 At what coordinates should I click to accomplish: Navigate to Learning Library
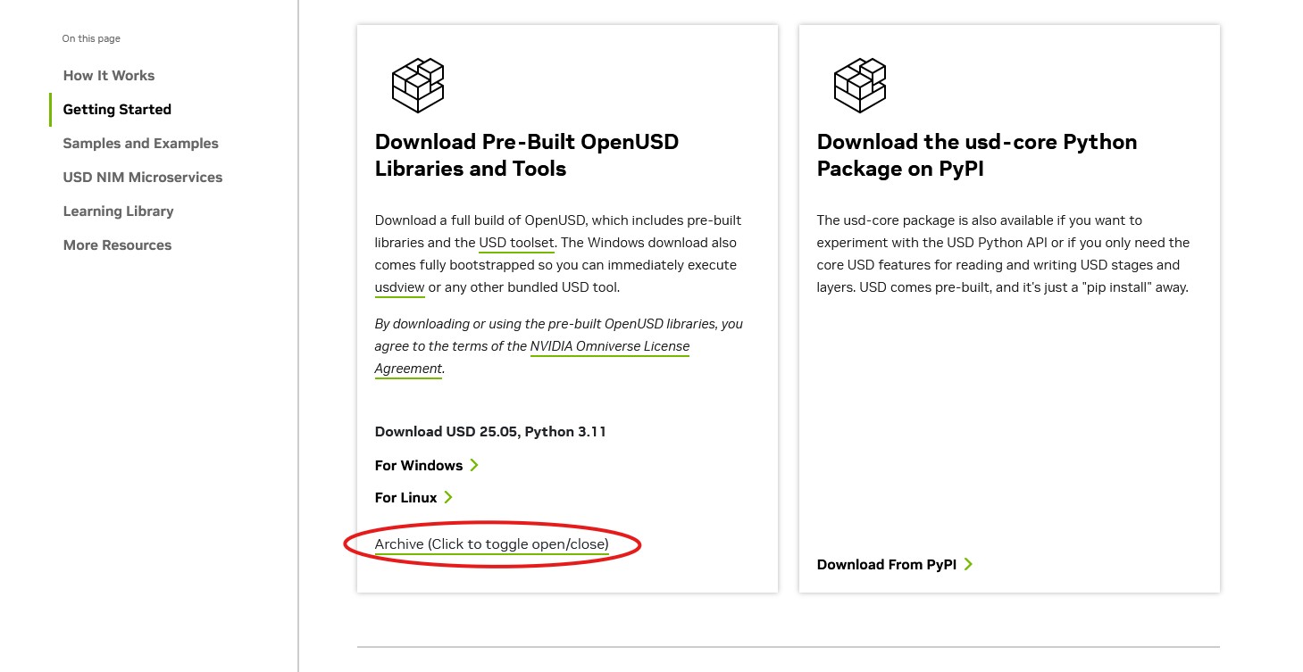pyautogui.click(x=118, y=212)
